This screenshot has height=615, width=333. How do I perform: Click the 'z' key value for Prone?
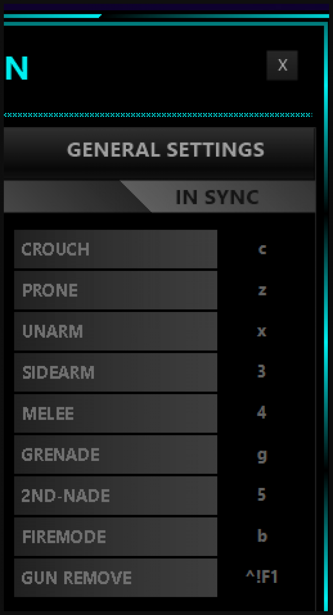click(x=262, y=290)
